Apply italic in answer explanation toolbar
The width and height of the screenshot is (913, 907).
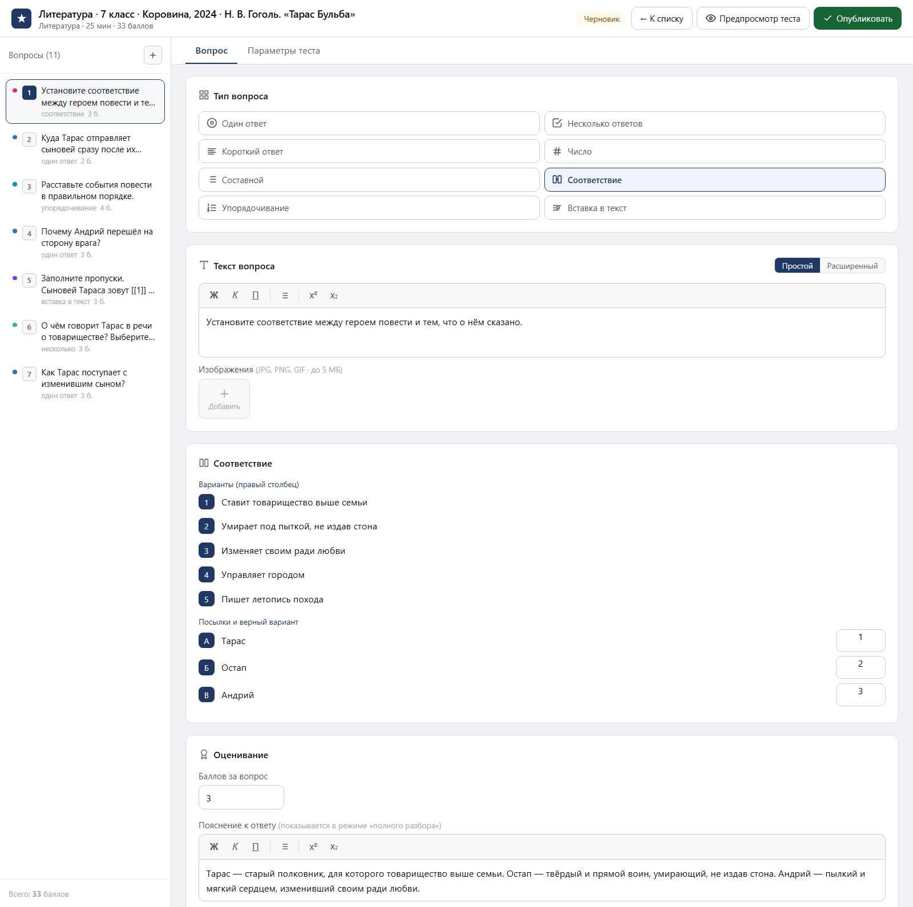click(235, 847)
